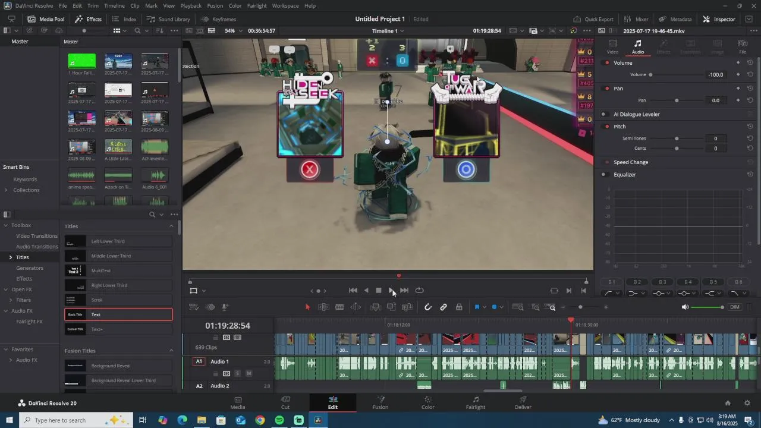Viewport: 761px width, 428px height.
Task: Select the arrow Selection Mode tool
Action: pos(307,307)
